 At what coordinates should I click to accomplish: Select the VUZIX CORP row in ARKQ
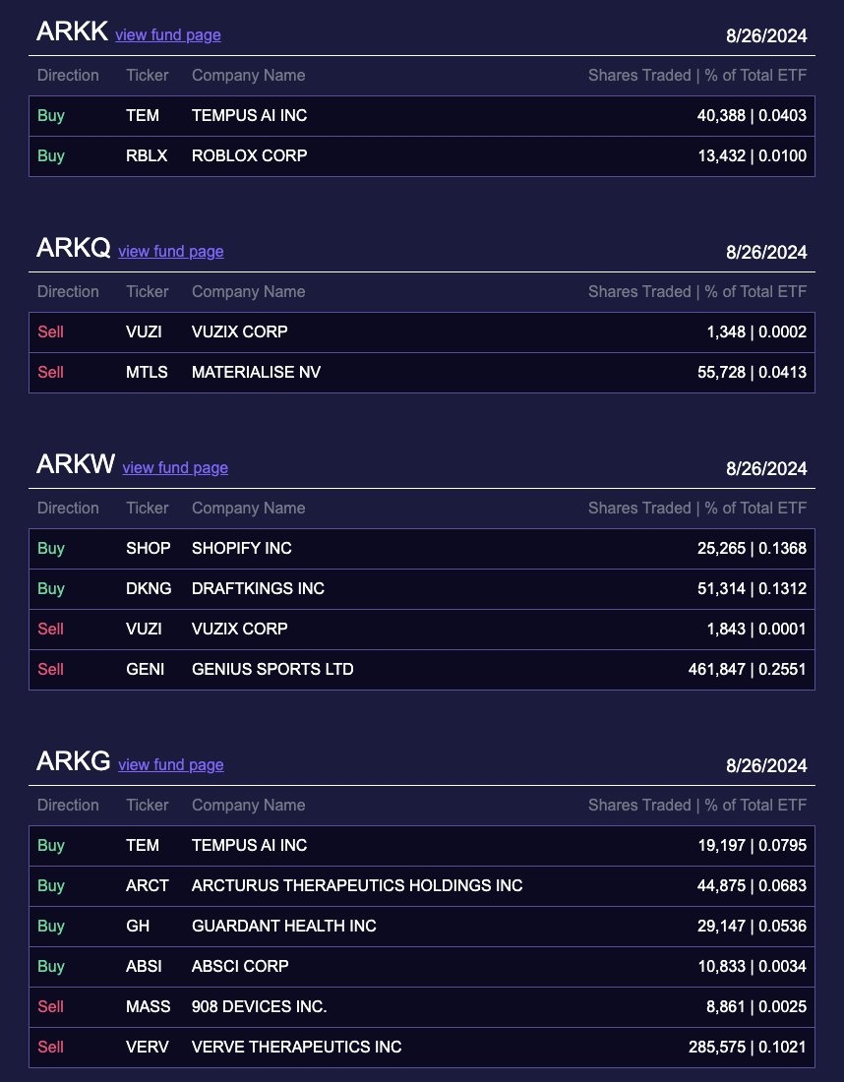coord(422,331)
